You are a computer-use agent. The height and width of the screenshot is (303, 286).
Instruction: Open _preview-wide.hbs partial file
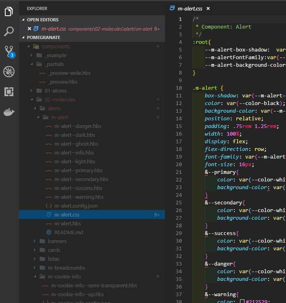[x=70, y=73]
